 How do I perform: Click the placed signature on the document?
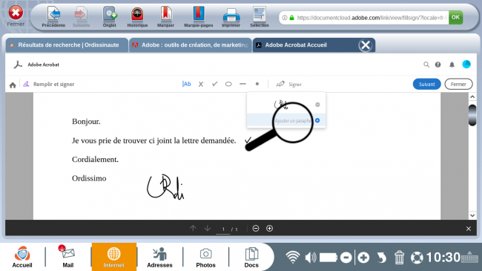(x=165, y=187)
